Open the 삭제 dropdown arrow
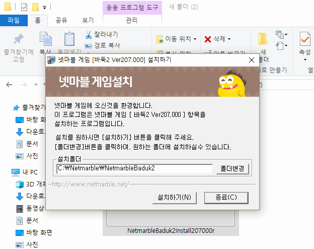Screen dimensions: 314x249 [x=229, y=39]
